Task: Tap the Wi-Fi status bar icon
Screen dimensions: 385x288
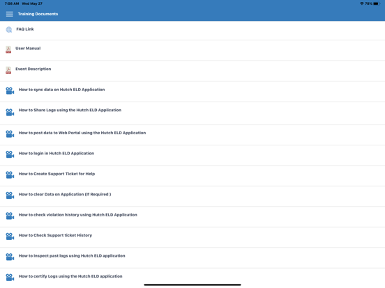Action: point(362,3)
